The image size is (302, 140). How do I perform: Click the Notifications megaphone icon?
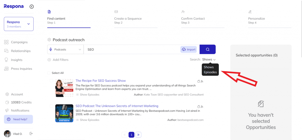click(7, 110)
